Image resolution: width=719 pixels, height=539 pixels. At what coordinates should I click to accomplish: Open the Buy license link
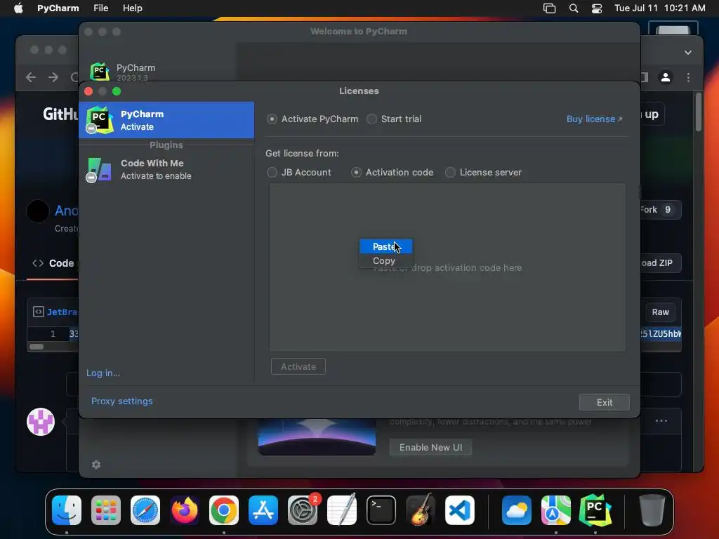594,119
